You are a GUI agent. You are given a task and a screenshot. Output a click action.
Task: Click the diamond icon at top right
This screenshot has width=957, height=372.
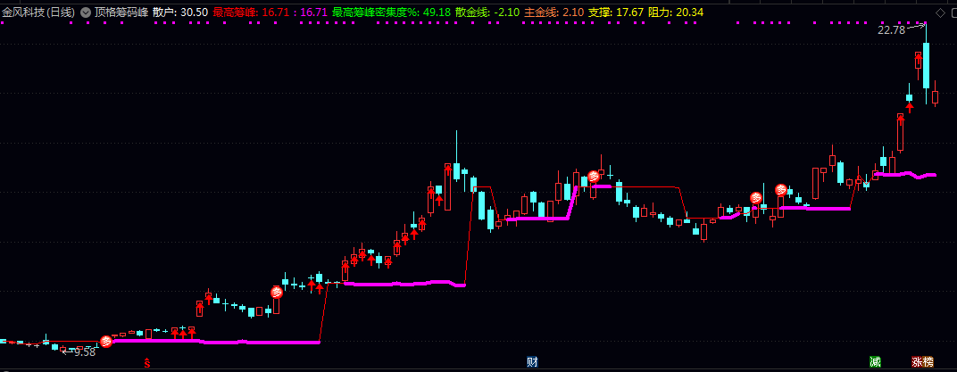(x=940, y=12)
